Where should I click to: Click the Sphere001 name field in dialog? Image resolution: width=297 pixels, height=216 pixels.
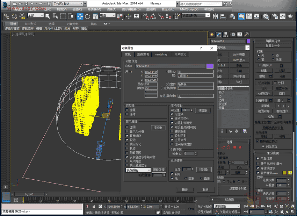point(170,66)
